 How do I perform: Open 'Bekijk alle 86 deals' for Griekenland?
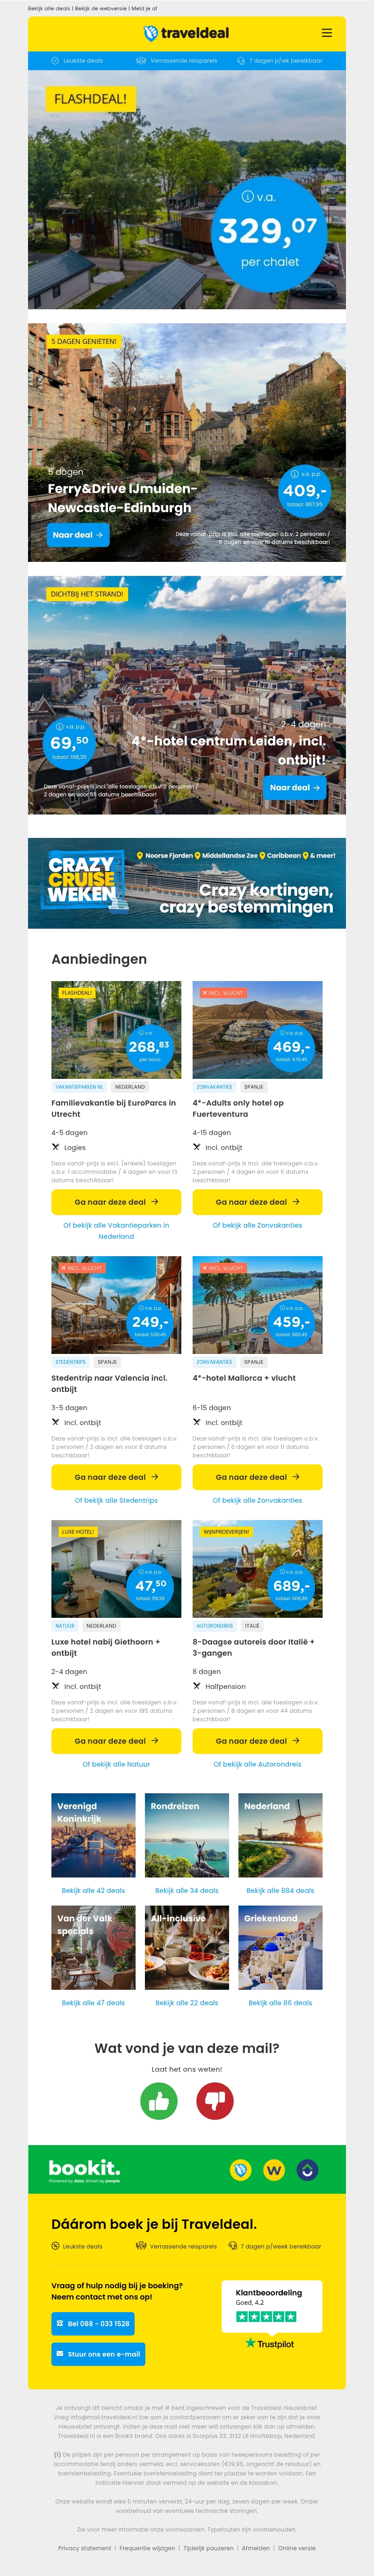point(280,2003)
